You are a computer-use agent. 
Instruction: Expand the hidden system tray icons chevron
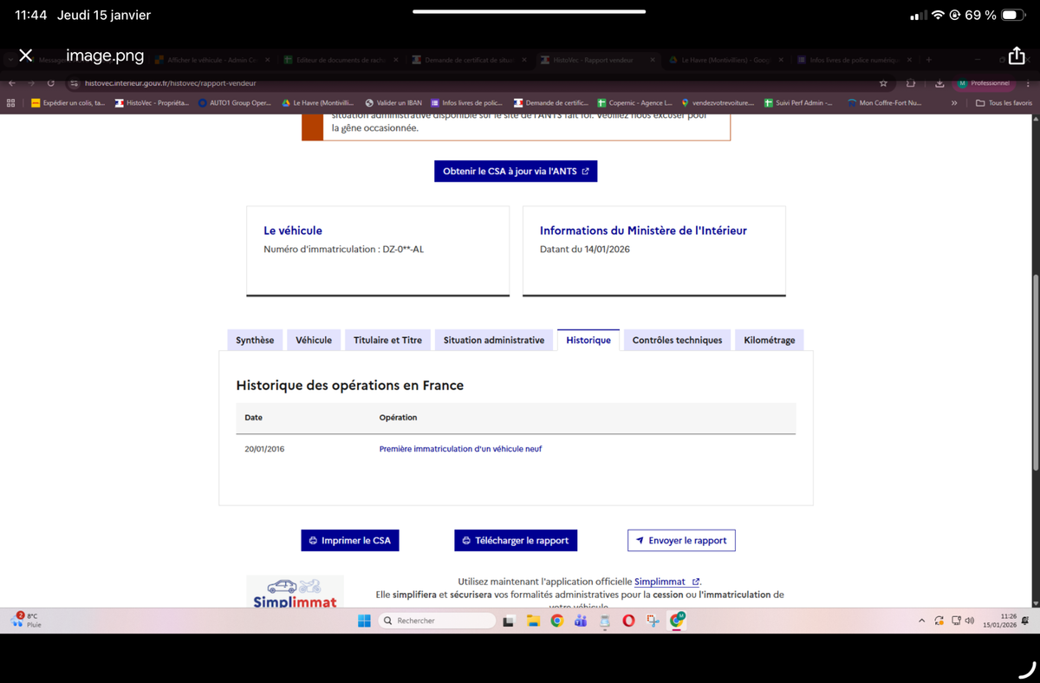click(922, 621)
